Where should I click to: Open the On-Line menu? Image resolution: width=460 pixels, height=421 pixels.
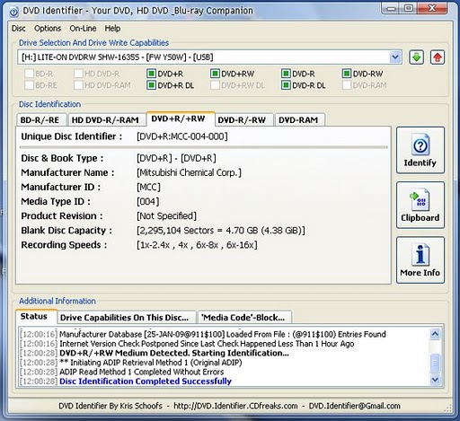tap(83, 29)
